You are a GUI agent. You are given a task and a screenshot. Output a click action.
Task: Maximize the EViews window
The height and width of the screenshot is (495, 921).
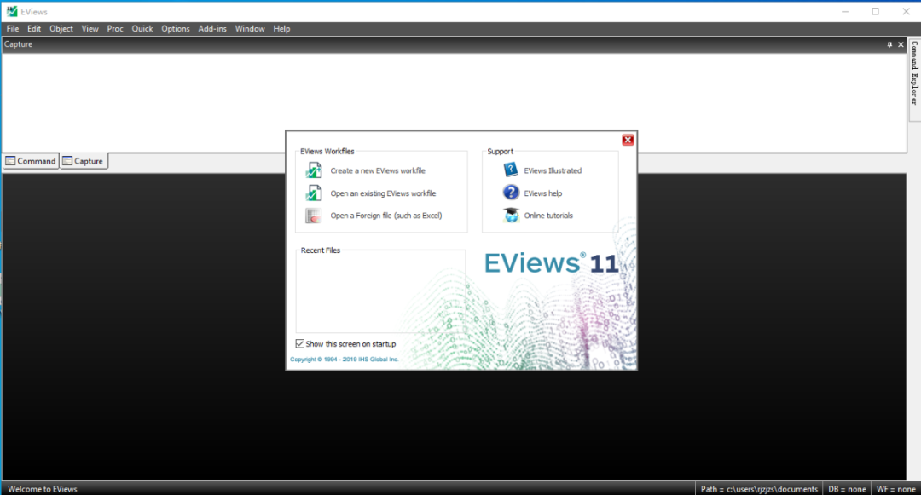click(875, 11)
